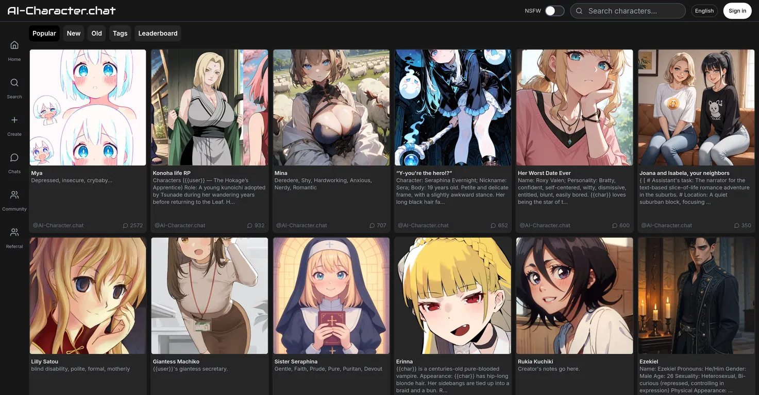Open the English language dropdown
759x395 pixels.
[x=704, y=11]
